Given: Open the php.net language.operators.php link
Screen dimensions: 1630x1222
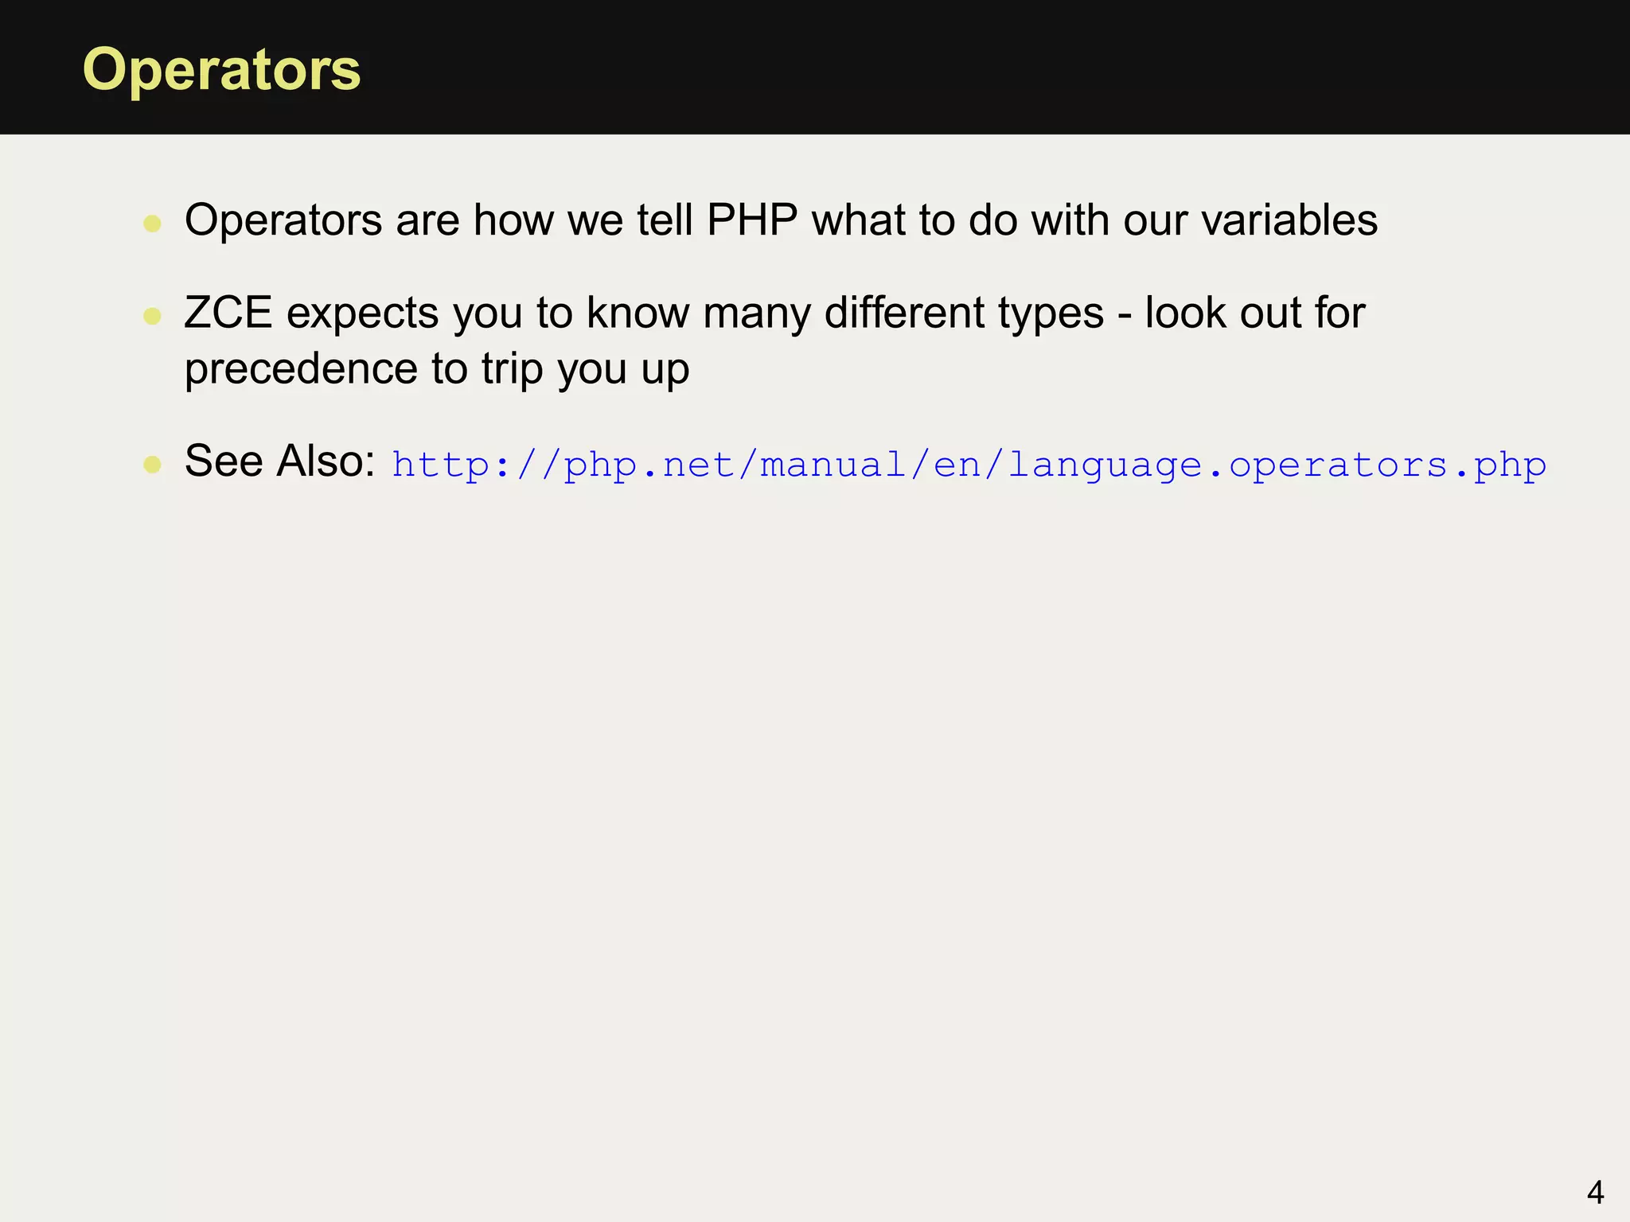Looking at the screenshot, I should pos(969,465).
